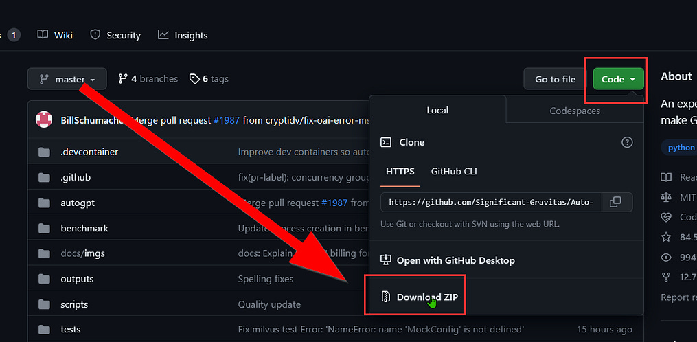Open the autogpt folder

(78, 203)
